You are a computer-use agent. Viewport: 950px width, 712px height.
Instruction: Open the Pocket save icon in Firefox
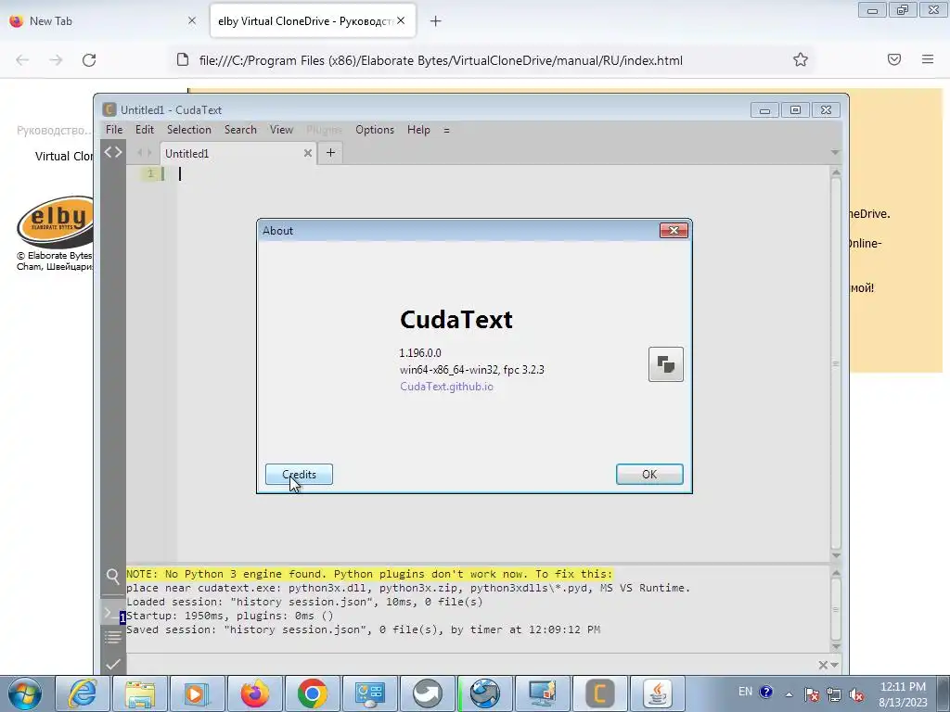[x=894, y=59]
